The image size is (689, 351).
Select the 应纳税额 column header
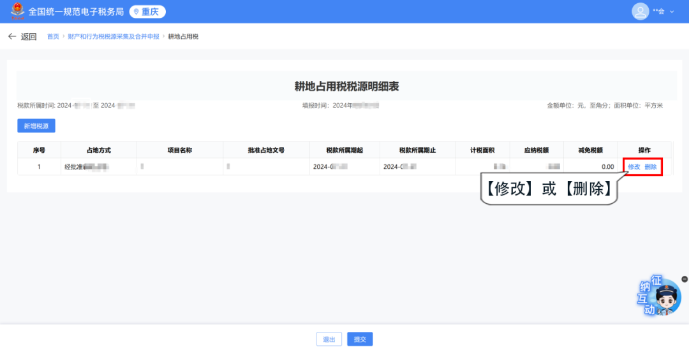coord(537,150)
